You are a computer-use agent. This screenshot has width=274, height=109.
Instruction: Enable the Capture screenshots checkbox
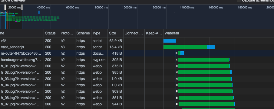pyautogui.click(x=238, y=1)
